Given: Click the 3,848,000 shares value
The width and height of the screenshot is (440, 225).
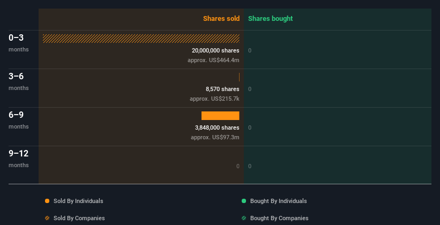Looking at the screenshot, I should 217,127.
